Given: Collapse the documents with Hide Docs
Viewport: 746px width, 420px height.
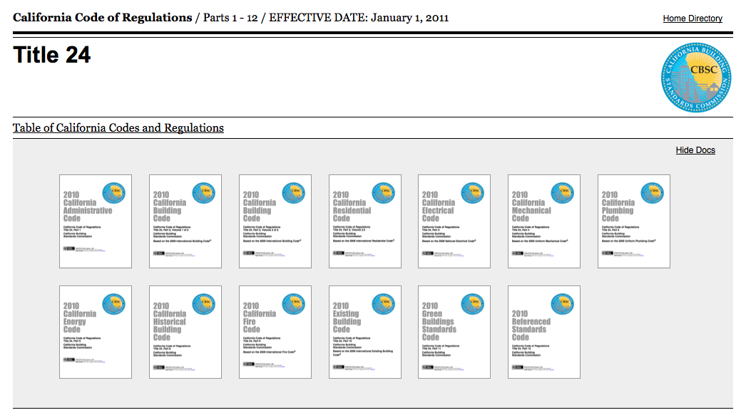Looking at the screenshot, I should click(x=695, y=150).
